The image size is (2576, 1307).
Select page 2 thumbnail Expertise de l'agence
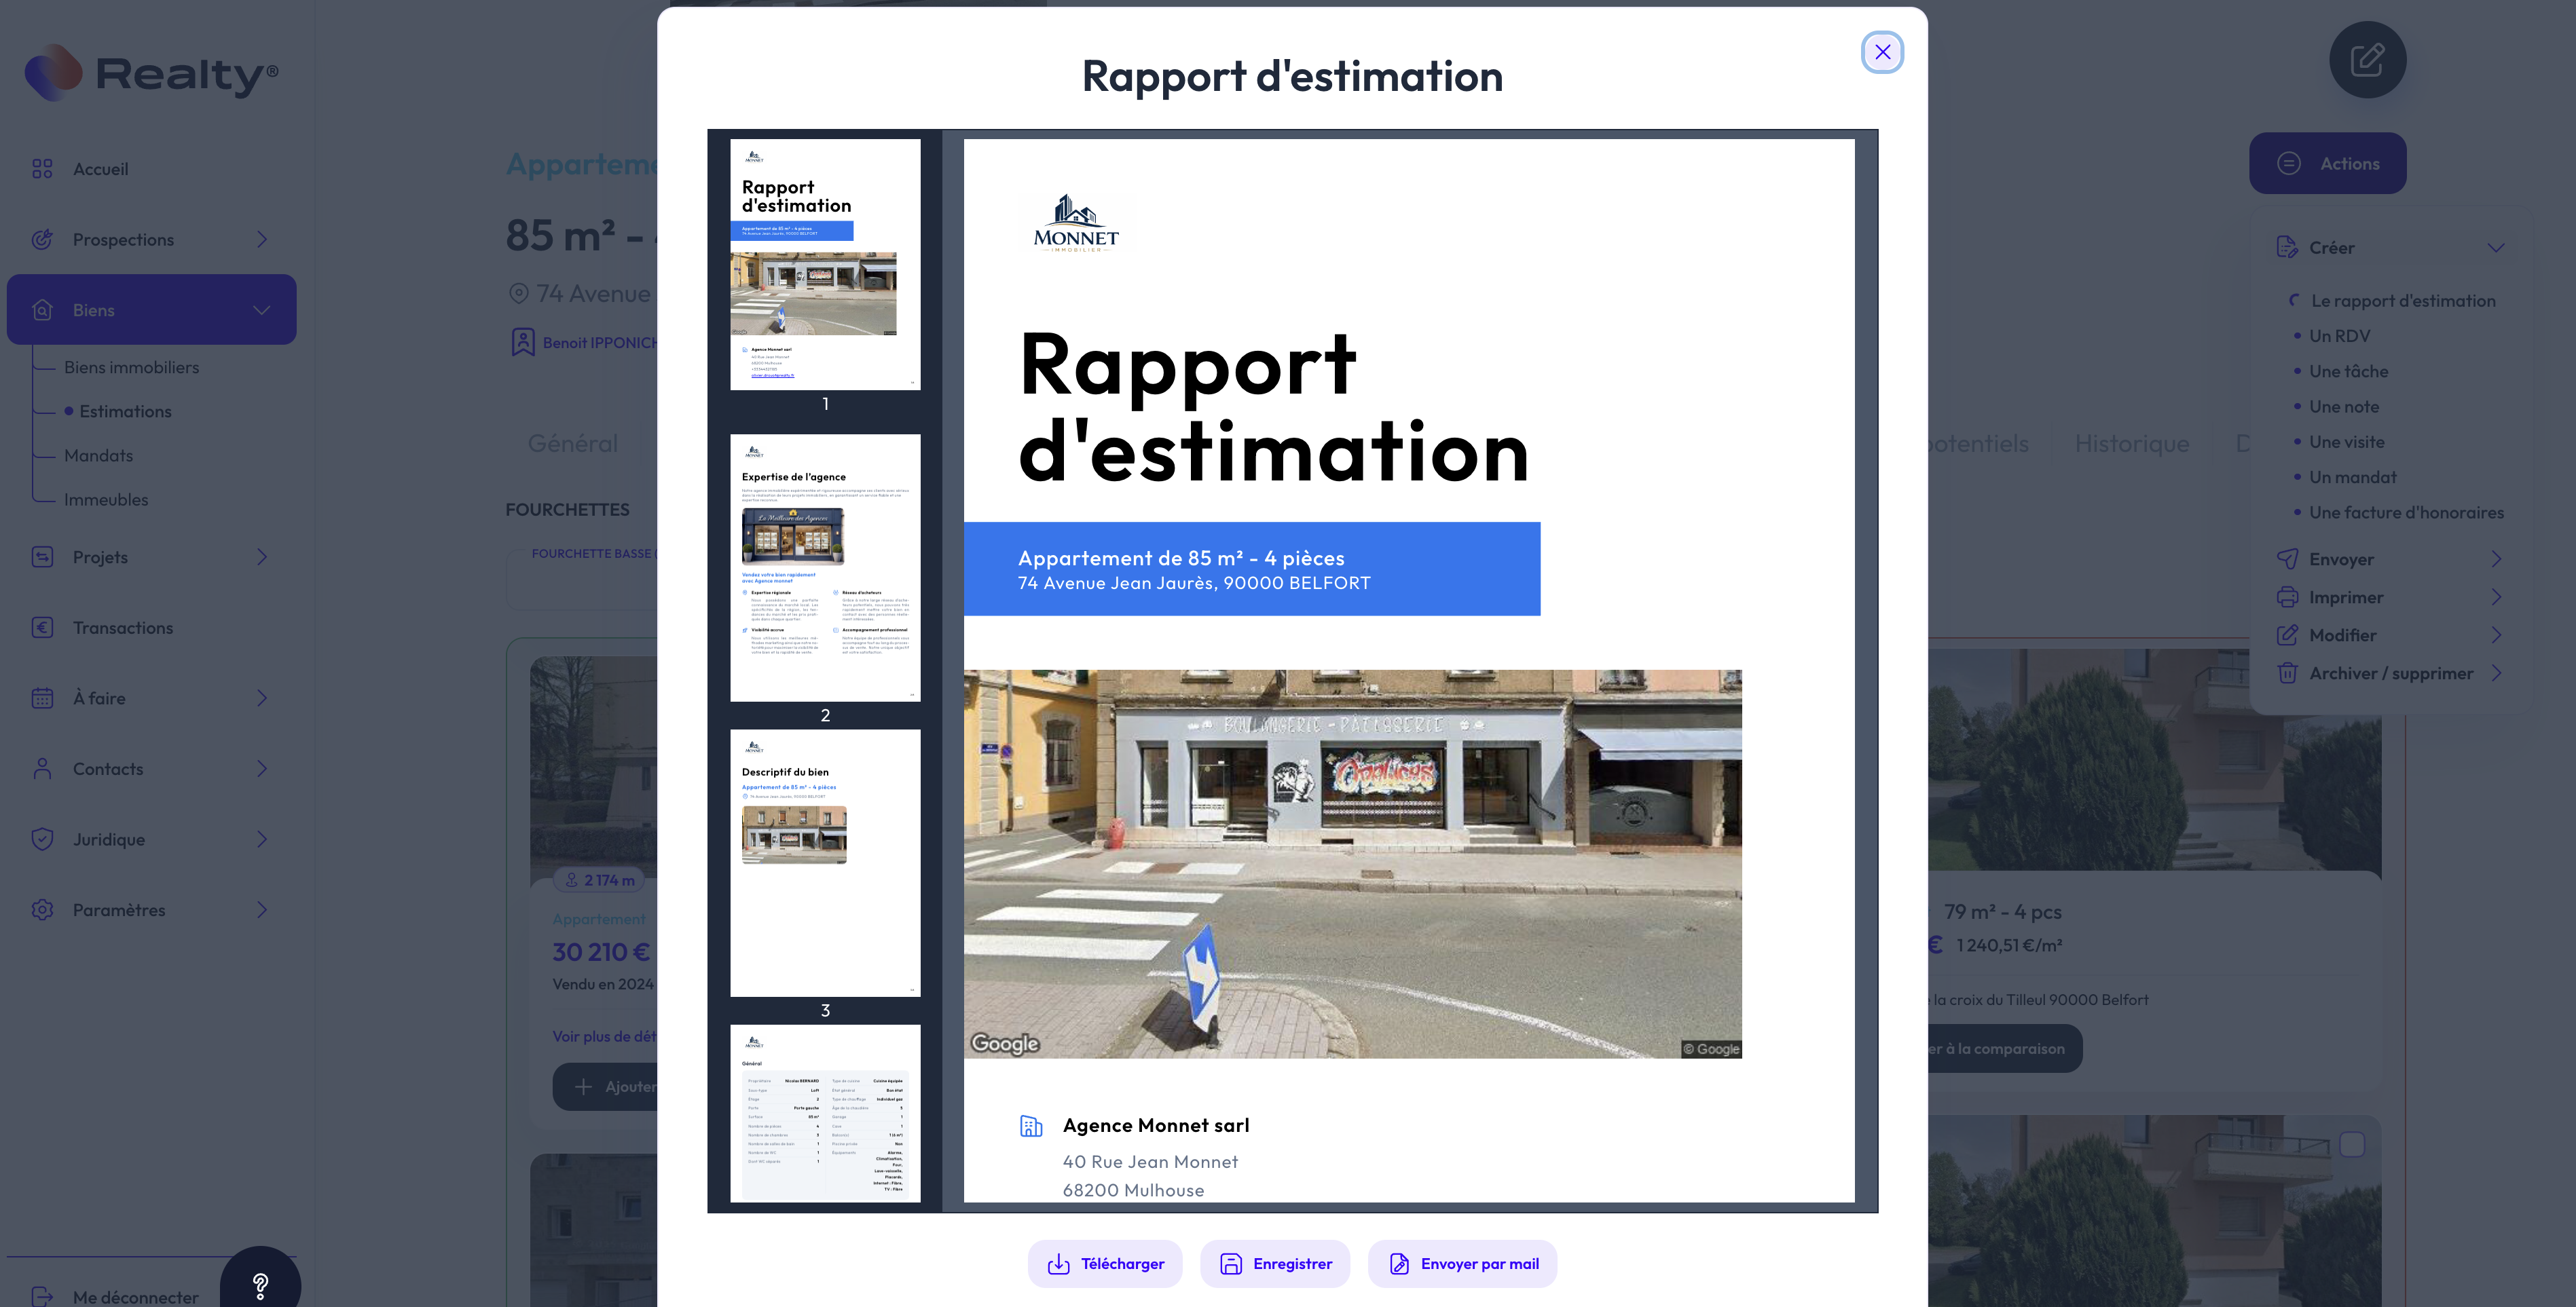coord(825,567)
